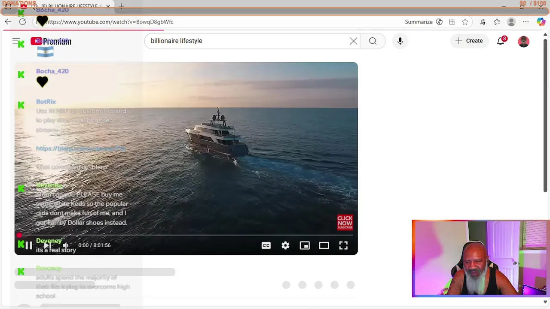Screen dimensions: 550x309
Task: Close the BILLIONAIRE LIFESTYLE tab
Action: (108, 6)
